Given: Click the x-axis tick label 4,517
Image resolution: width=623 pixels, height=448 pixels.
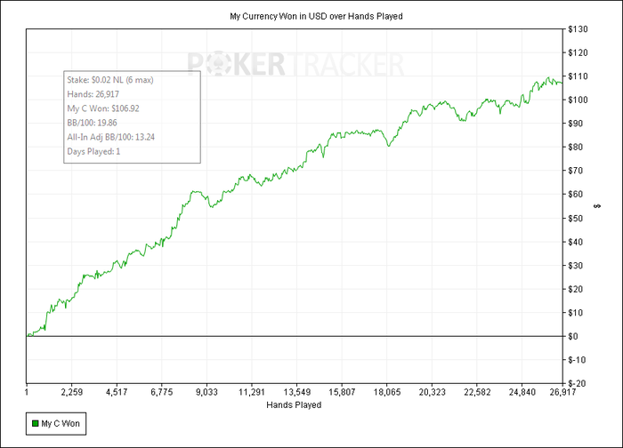Looking at the screenshot, I should pyautogui.click(x=117, y=392).
